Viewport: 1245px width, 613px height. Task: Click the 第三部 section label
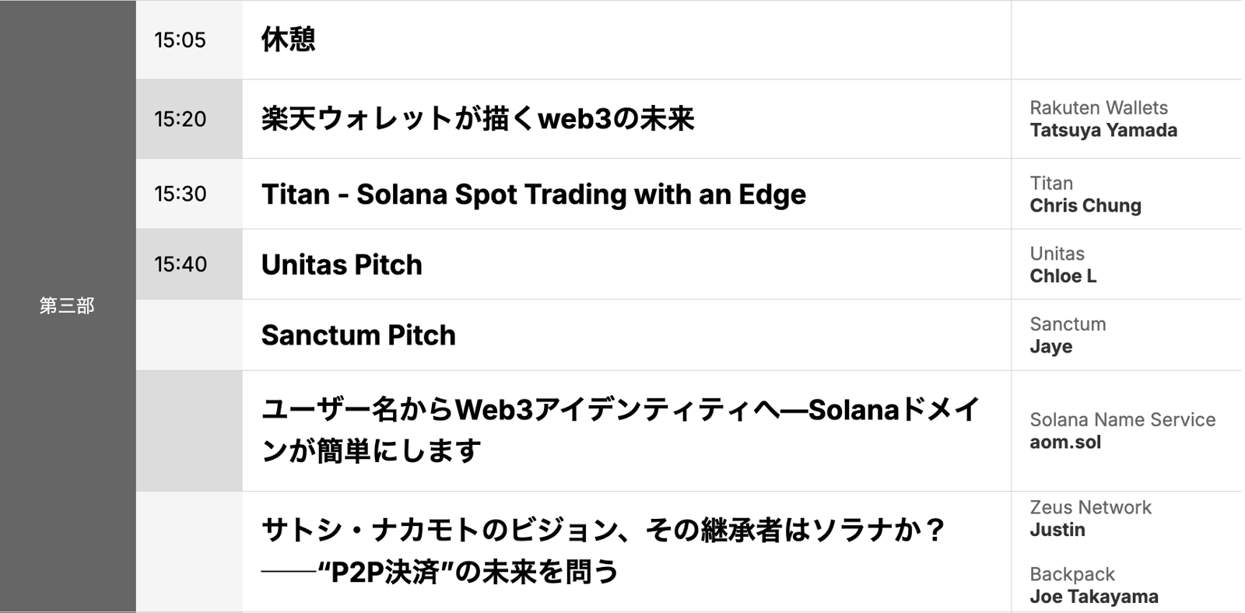[x=67, y=306]
